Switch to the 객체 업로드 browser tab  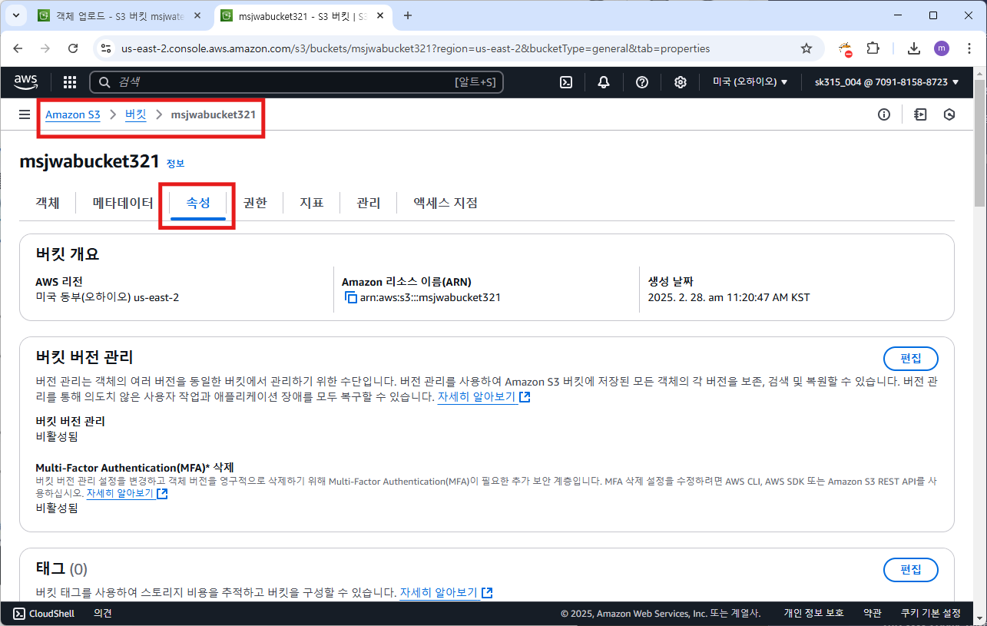pos(120,15)
